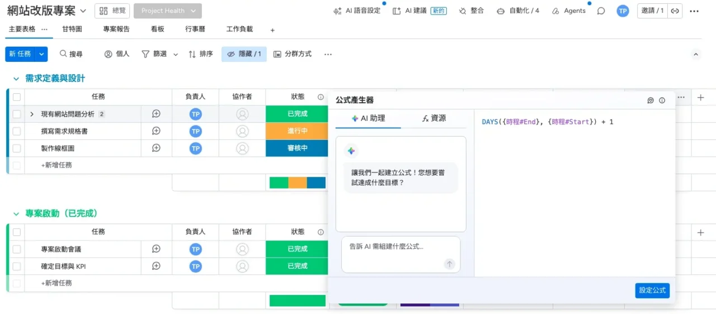716x314 pixels.
Task: Open the 篩選 filter dropdown arrow
Action: point(176,55)
